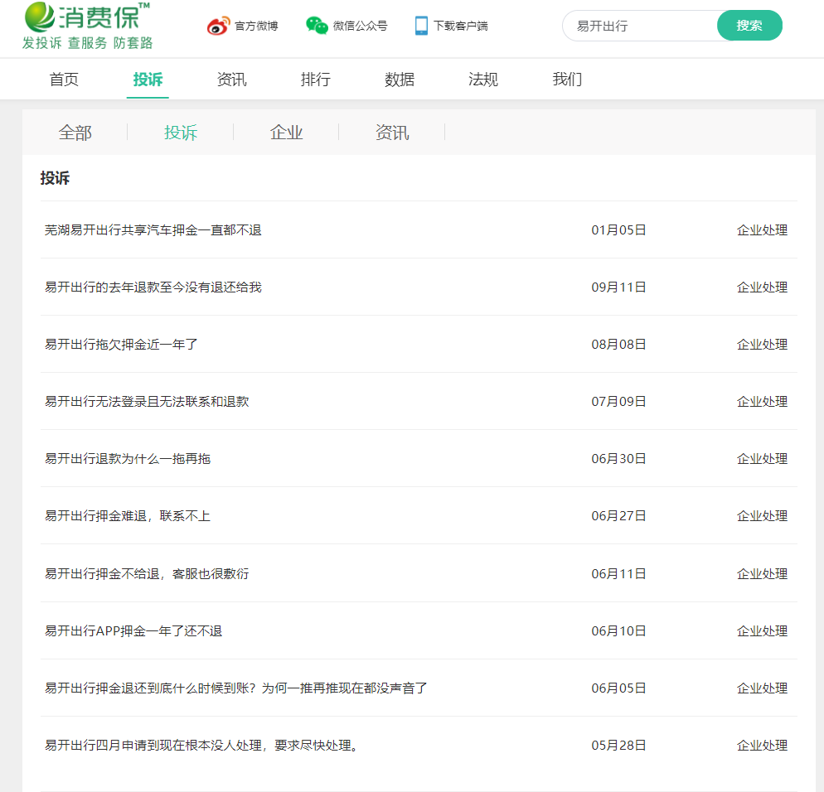Click 企业处理 status in the 09月11日 row
Screen dimensions: 824x792
coord(762,287)
